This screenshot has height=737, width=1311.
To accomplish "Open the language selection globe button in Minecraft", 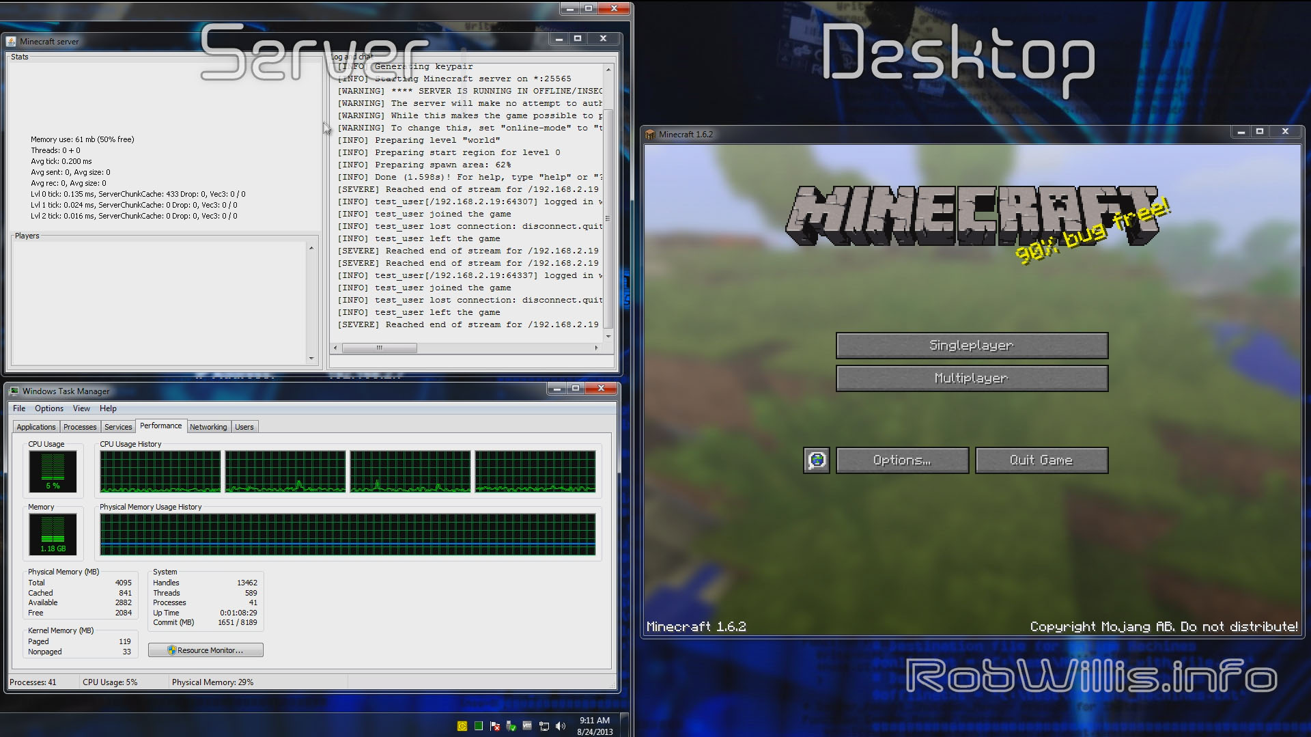I will 817,460.
